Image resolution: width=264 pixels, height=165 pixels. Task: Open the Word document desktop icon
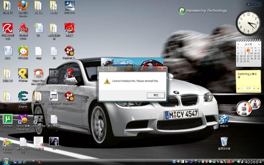7,53
